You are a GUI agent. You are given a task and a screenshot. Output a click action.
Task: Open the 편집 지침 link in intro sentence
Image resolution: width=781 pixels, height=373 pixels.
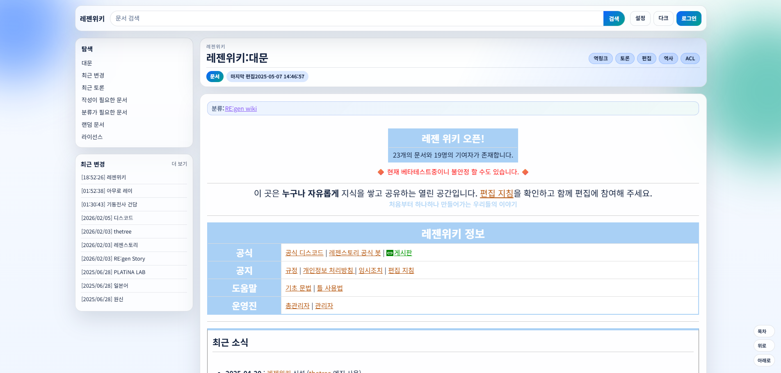tap(497, 193)
